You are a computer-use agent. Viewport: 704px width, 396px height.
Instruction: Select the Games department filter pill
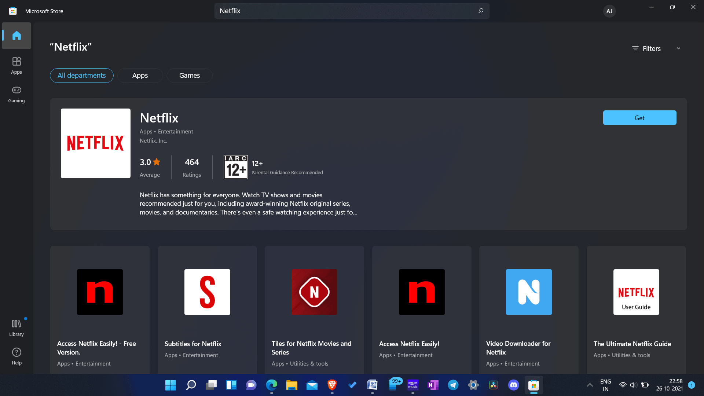click(x=189, y=75)
